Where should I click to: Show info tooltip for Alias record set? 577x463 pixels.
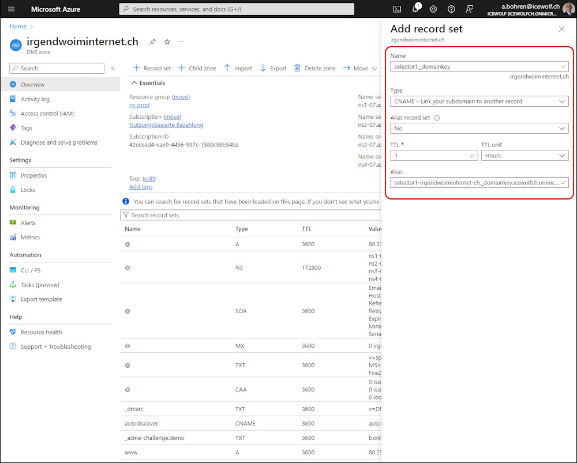coord(437,118)
